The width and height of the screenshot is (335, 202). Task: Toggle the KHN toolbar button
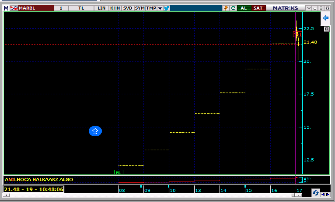(x=115, y=8)
